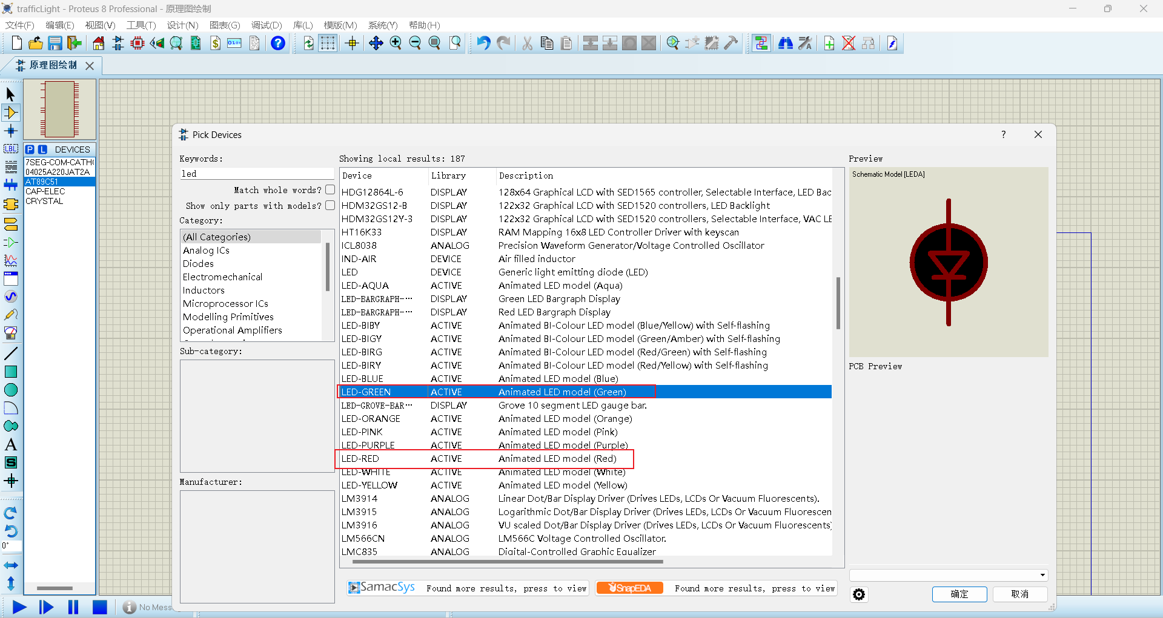Click the binoculars search icon
This screenshot has height=618, width=1163.
click(786, 43)
